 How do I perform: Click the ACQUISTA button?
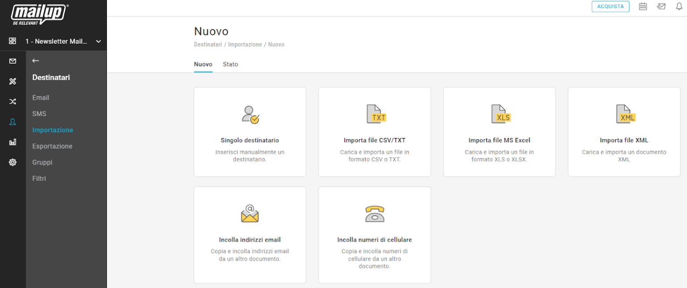[x=610, y=6]
